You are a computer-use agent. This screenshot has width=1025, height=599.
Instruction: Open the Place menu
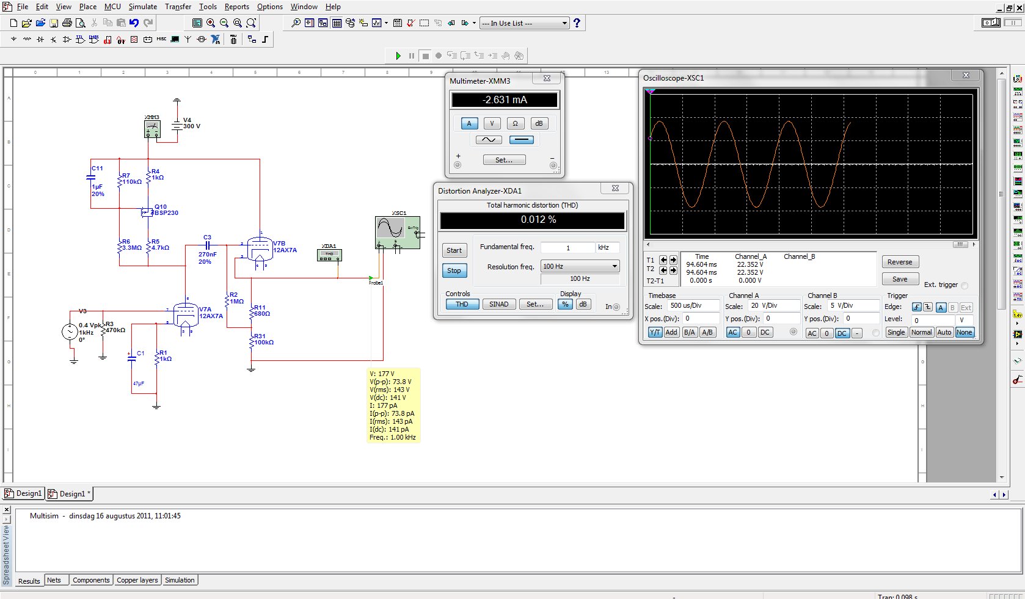click(88, 7)
